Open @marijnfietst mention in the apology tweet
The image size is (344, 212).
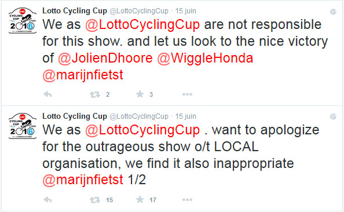(83, 180)
